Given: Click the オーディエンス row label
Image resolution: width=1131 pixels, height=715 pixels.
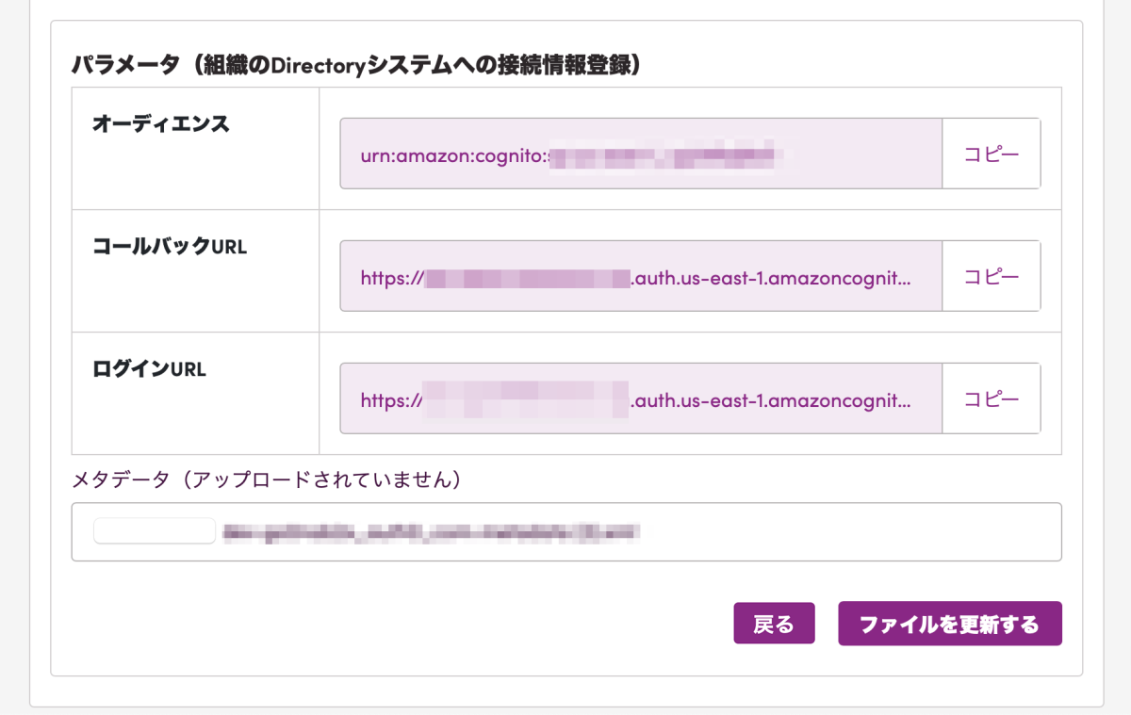Looking at the screenshot, I should point(161,123).
